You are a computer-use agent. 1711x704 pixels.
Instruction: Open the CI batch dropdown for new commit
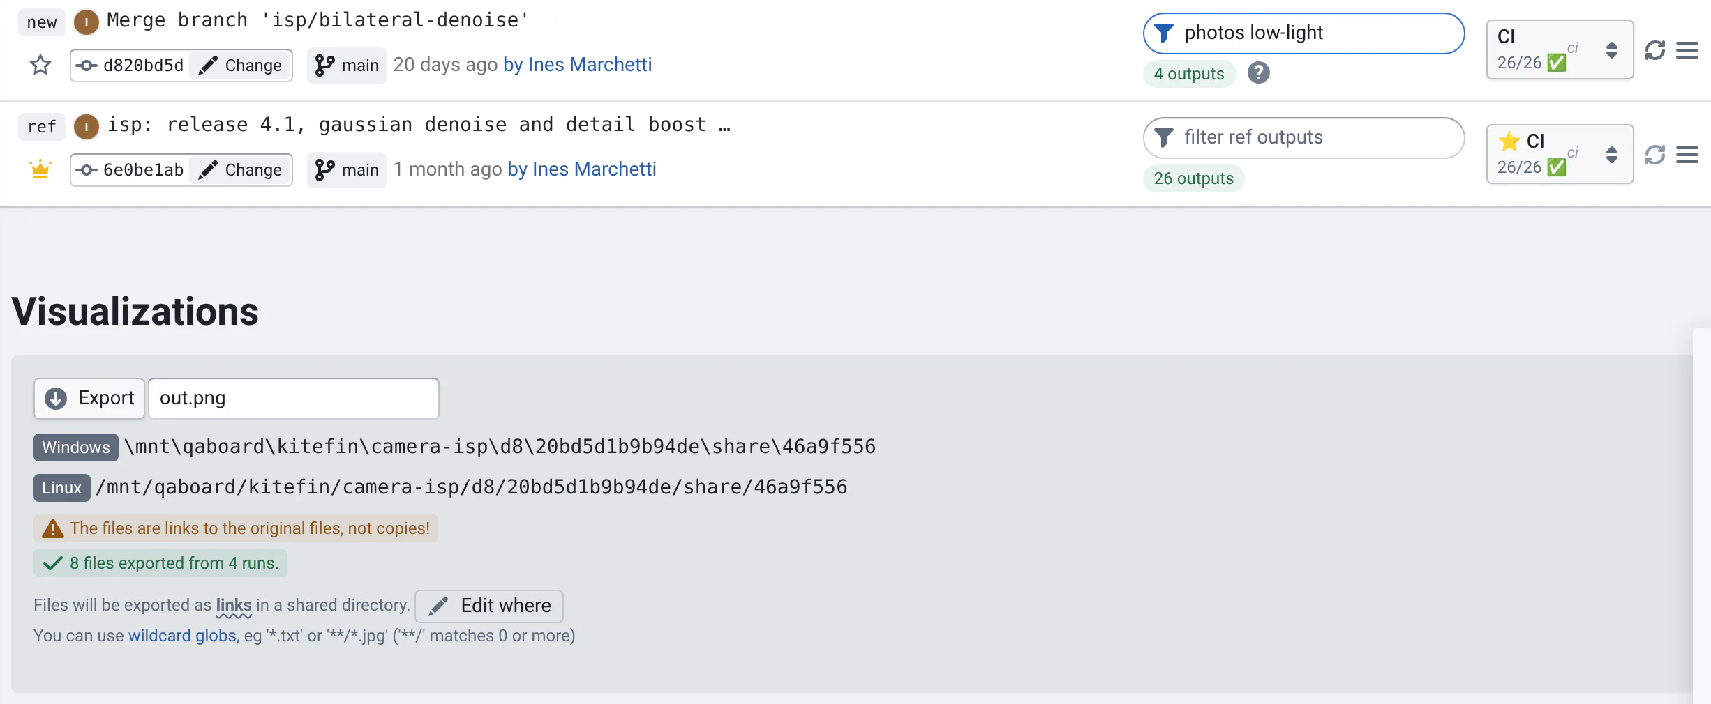(x=1560, y=49)
